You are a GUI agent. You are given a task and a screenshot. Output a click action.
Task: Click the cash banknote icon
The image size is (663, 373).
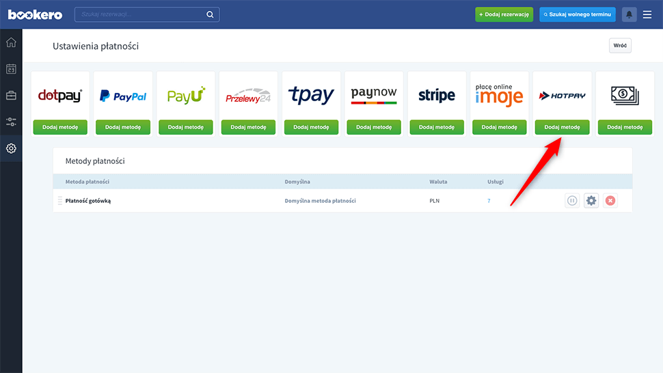[x=625, y=96]
